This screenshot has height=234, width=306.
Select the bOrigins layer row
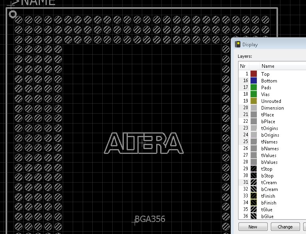[272, 135]
